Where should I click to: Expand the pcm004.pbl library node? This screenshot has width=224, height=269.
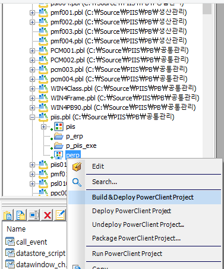click(x=32, y=80)
